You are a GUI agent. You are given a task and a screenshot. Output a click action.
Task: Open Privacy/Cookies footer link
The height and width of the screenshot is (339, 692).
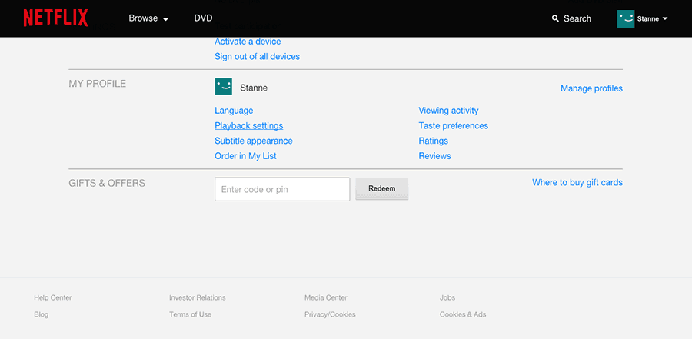click(330, 314)
